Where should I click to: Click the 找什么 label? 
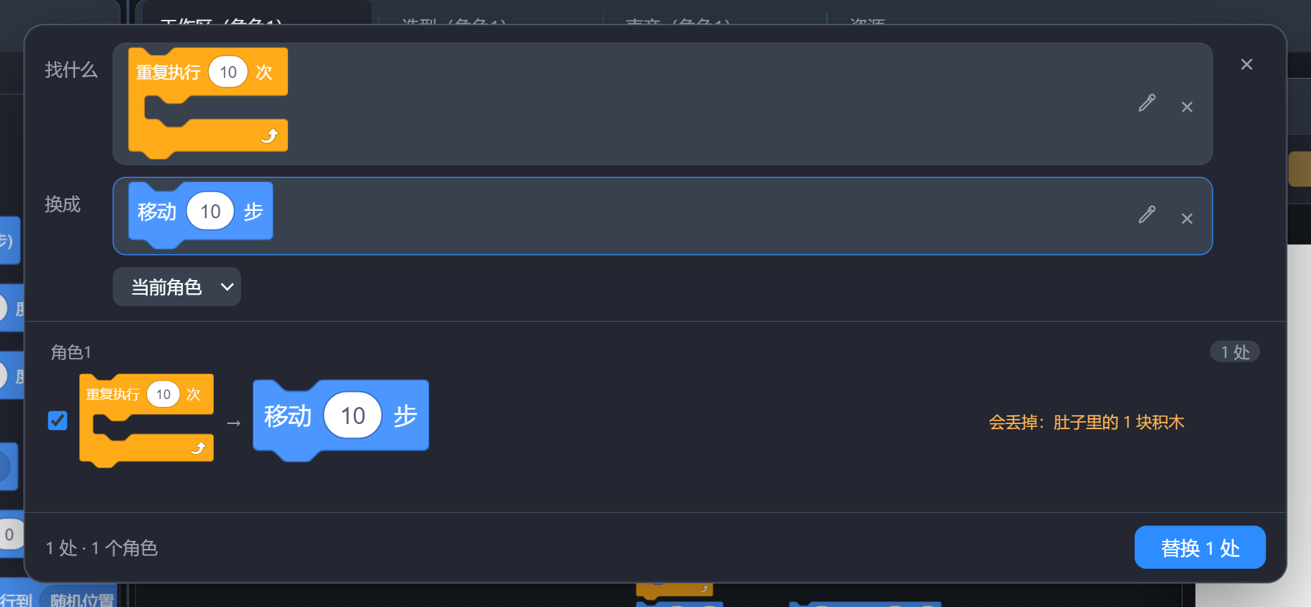[x=71, y=70]
